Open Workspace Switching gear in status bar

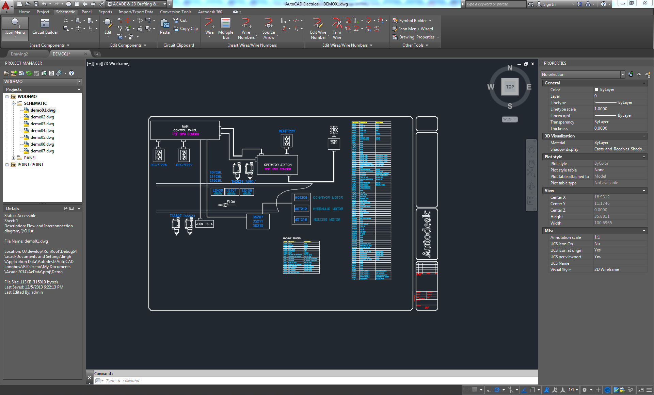coord(585,390)
